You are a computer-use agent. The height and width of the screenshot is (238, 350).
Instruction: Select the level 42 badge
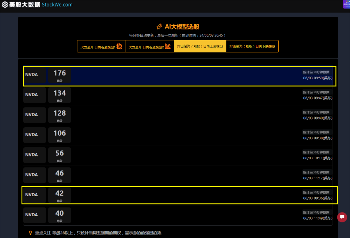point(60,195)
